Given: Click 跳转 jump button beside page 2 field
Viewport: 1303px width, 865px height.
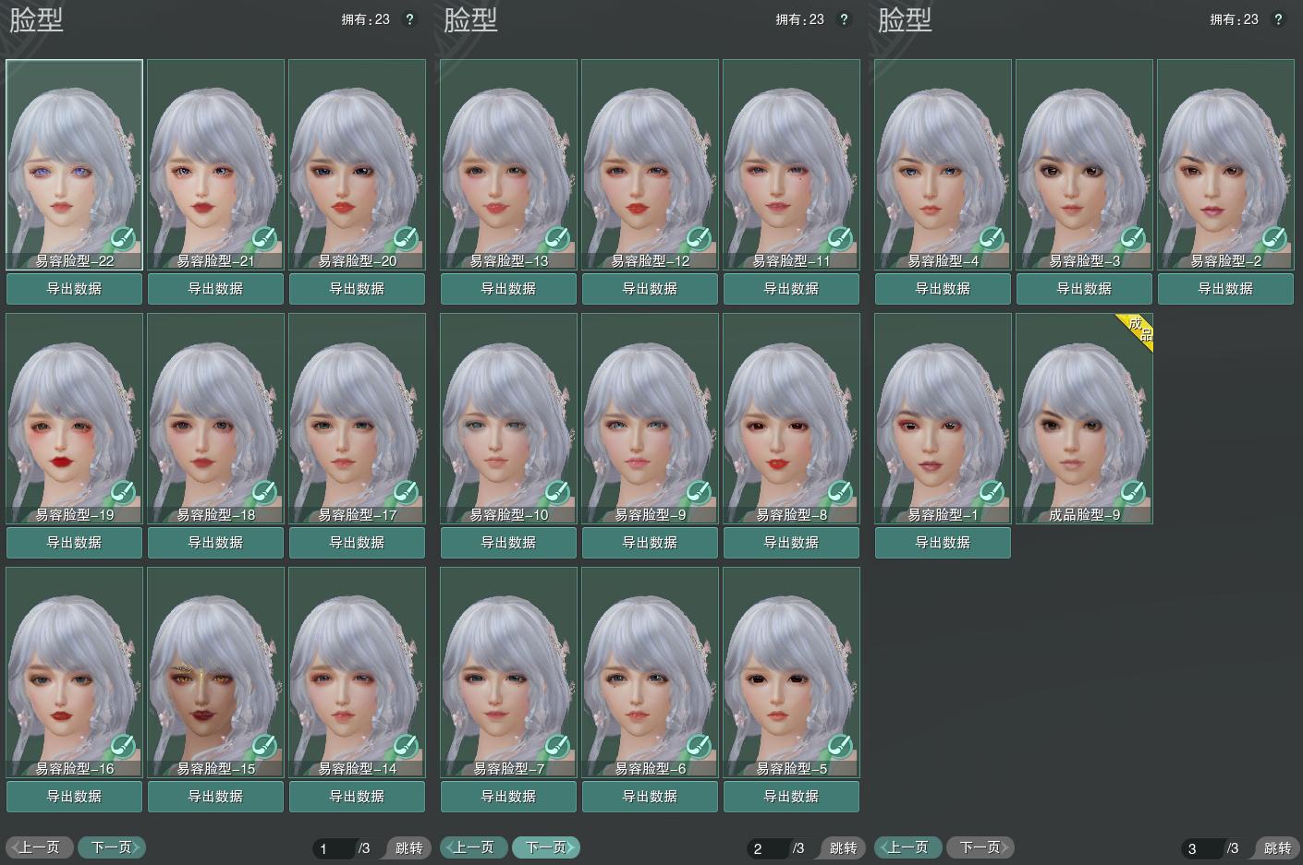Looking at the screenshot, I should [x=843, y=848].
